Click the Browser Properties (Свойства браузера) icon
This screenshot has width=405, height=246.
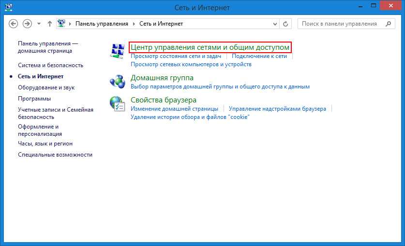tap(118, 104)
